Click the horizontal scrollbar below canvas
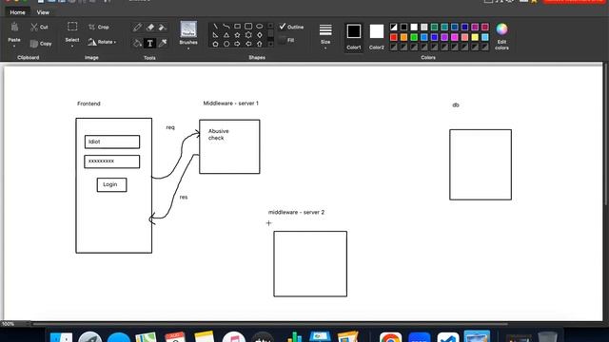Screen dimensions: 609x342 click(270, 323)
